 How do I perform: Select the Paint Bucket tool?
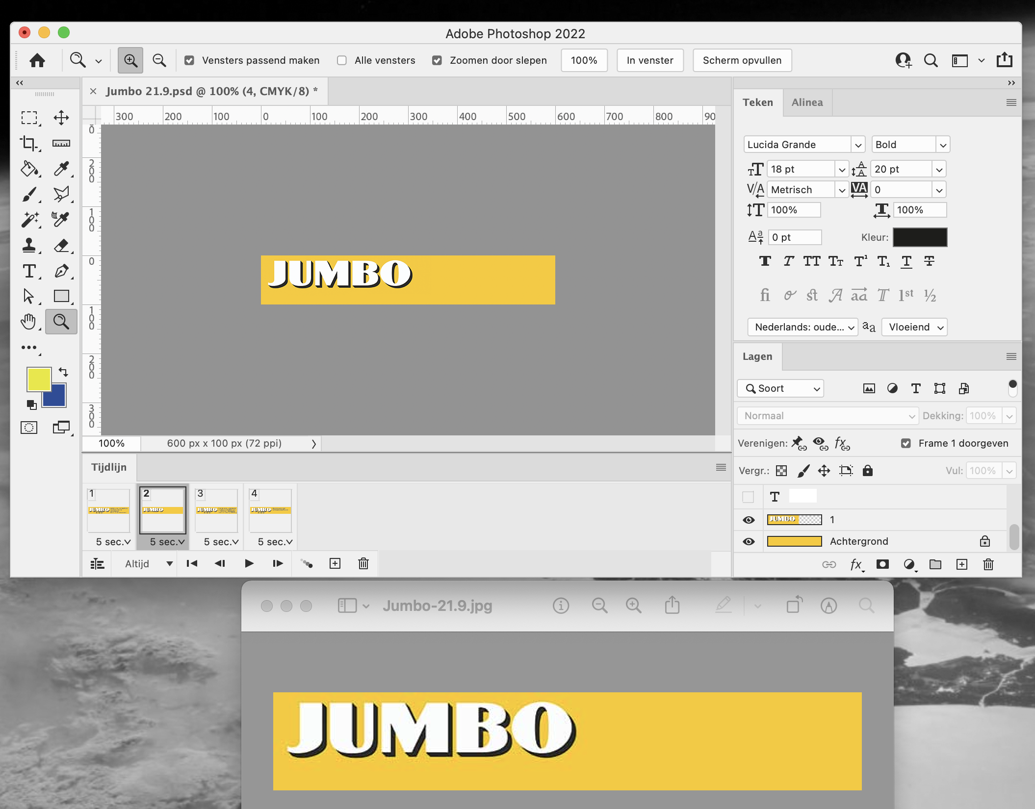[29, 169]
